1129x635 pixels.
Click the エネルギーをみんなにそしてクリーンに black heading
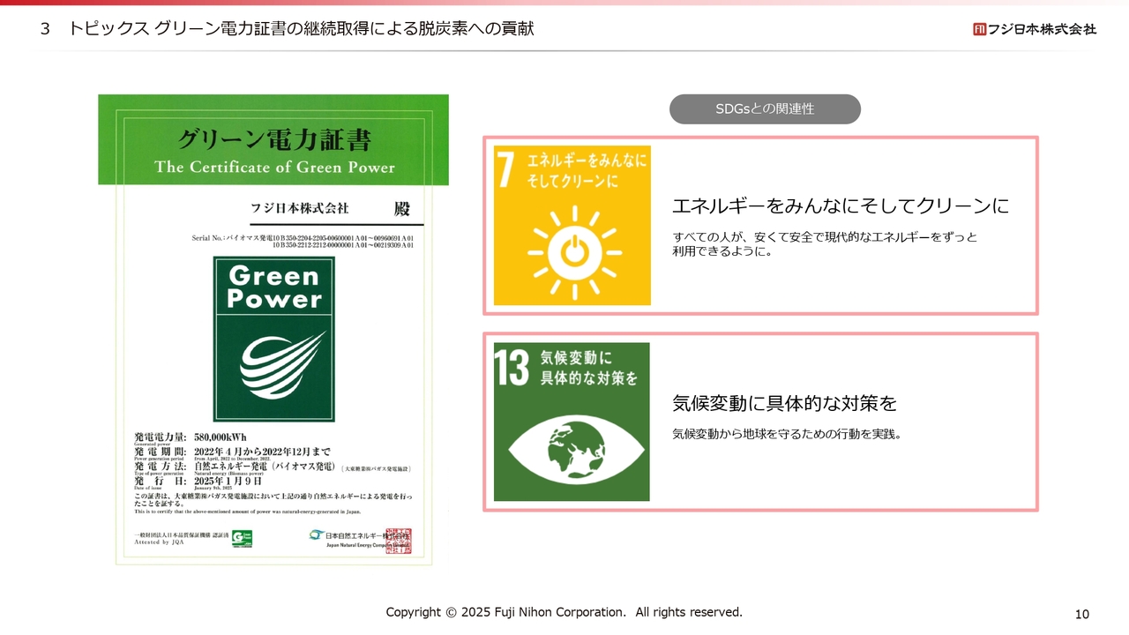[840, 206]
